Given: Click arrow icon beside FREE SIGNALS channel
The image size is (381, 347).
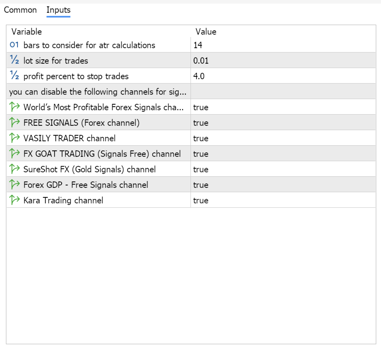Looking at the screenshot, I should click(14, 123).
